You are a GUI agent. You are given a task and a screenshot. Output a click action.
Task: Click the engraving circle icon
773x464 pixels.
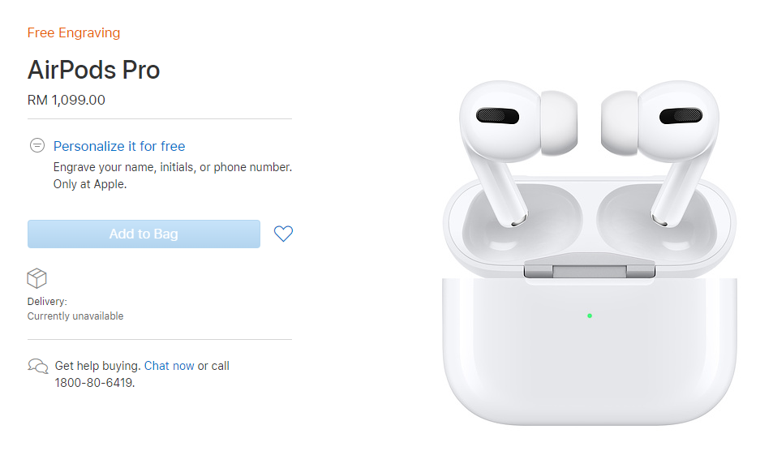pyautogui.click(x=37, y=145)
